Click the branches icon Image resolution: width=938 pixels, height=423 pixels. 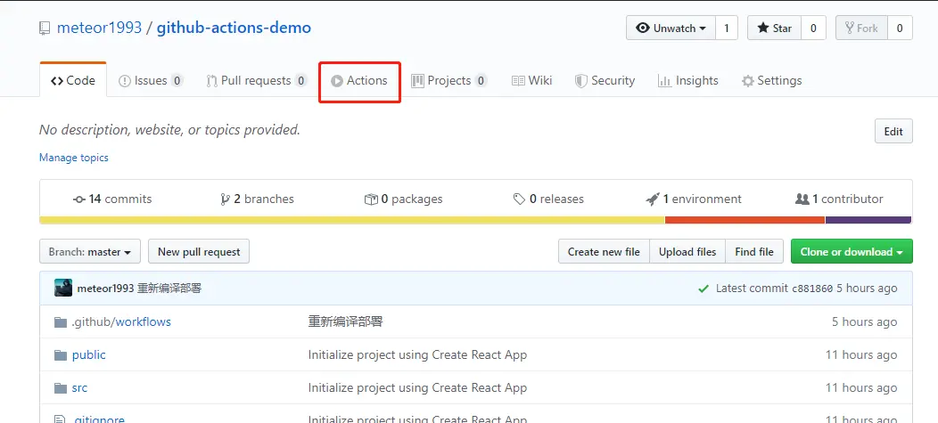(225, 199)
